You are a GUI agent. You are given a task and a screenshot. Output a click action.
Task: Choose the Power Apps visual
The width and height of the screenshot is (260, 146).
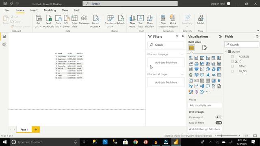[196, 92]
